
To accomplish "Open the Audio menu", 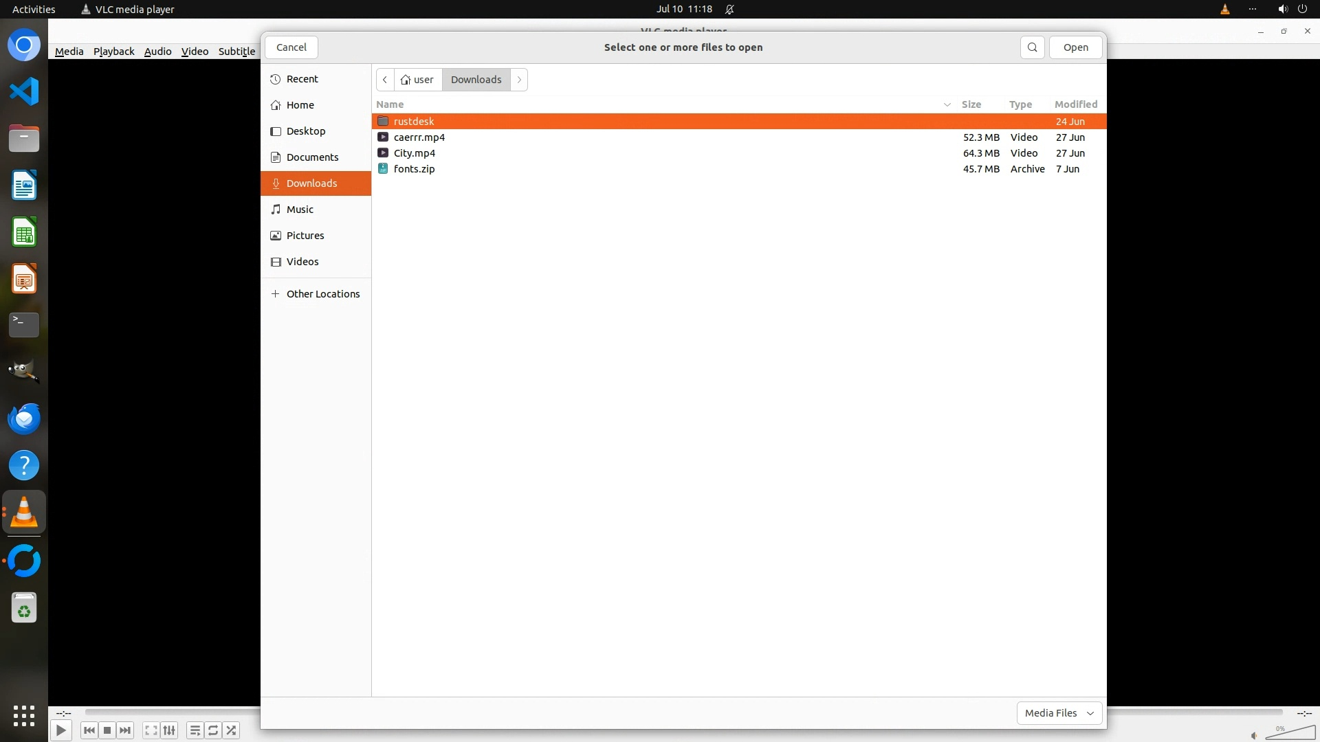I will [x=157, y=52].
